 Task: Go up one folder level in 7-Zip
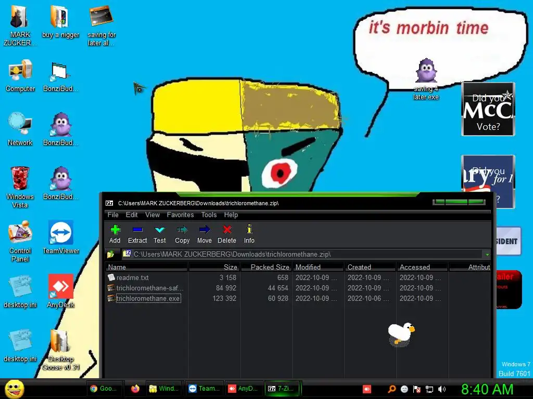pos(110,254)
